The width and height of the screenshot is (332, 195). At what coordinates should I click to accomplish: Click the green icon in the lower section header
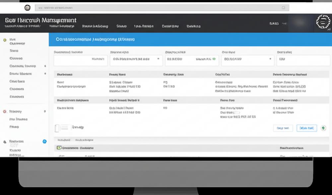pyautogui.click(x=59, y=148)
